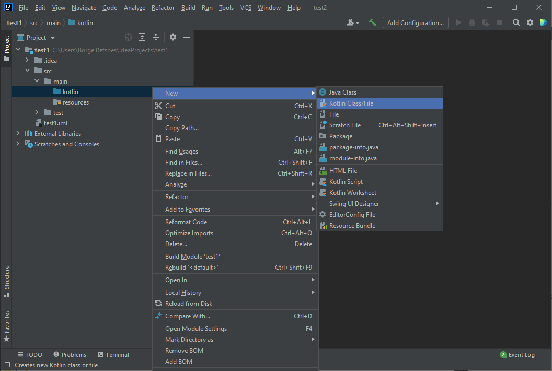Choose Reformat Code in context menu
Viewport: 552px width, 371px height.
(186, 222)
